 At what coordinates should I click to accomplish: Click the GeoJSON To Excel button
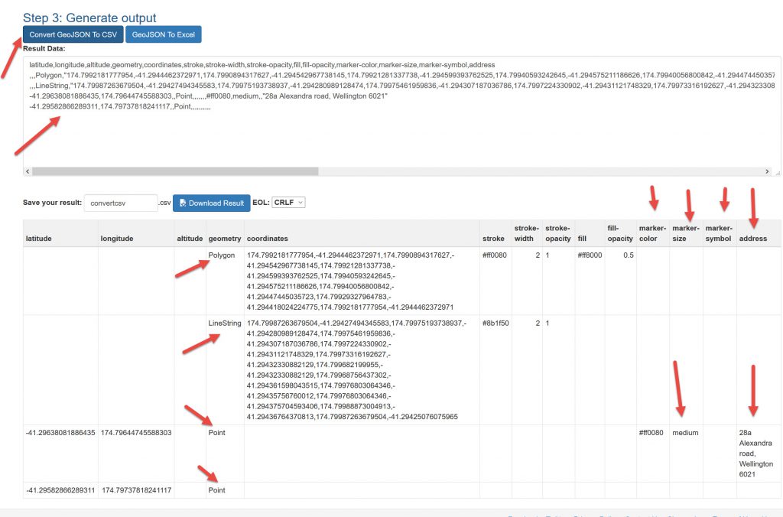(163, 34)
